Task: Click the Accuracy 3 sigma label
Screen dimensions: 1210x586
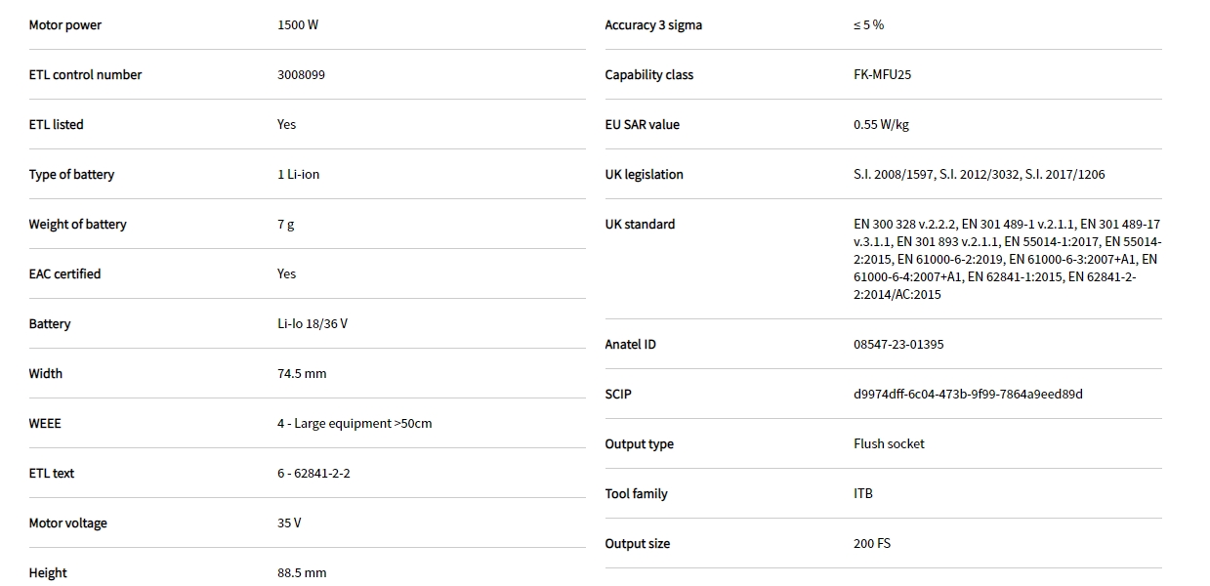Action: (653, 25)
